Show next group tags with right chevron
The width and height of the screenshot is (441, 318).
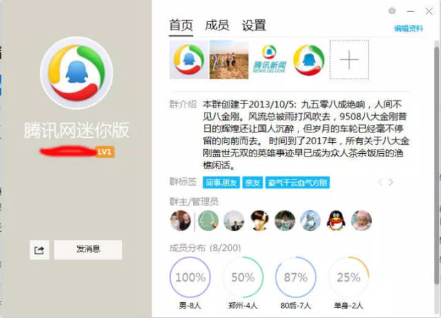click(x=391, y=182)
